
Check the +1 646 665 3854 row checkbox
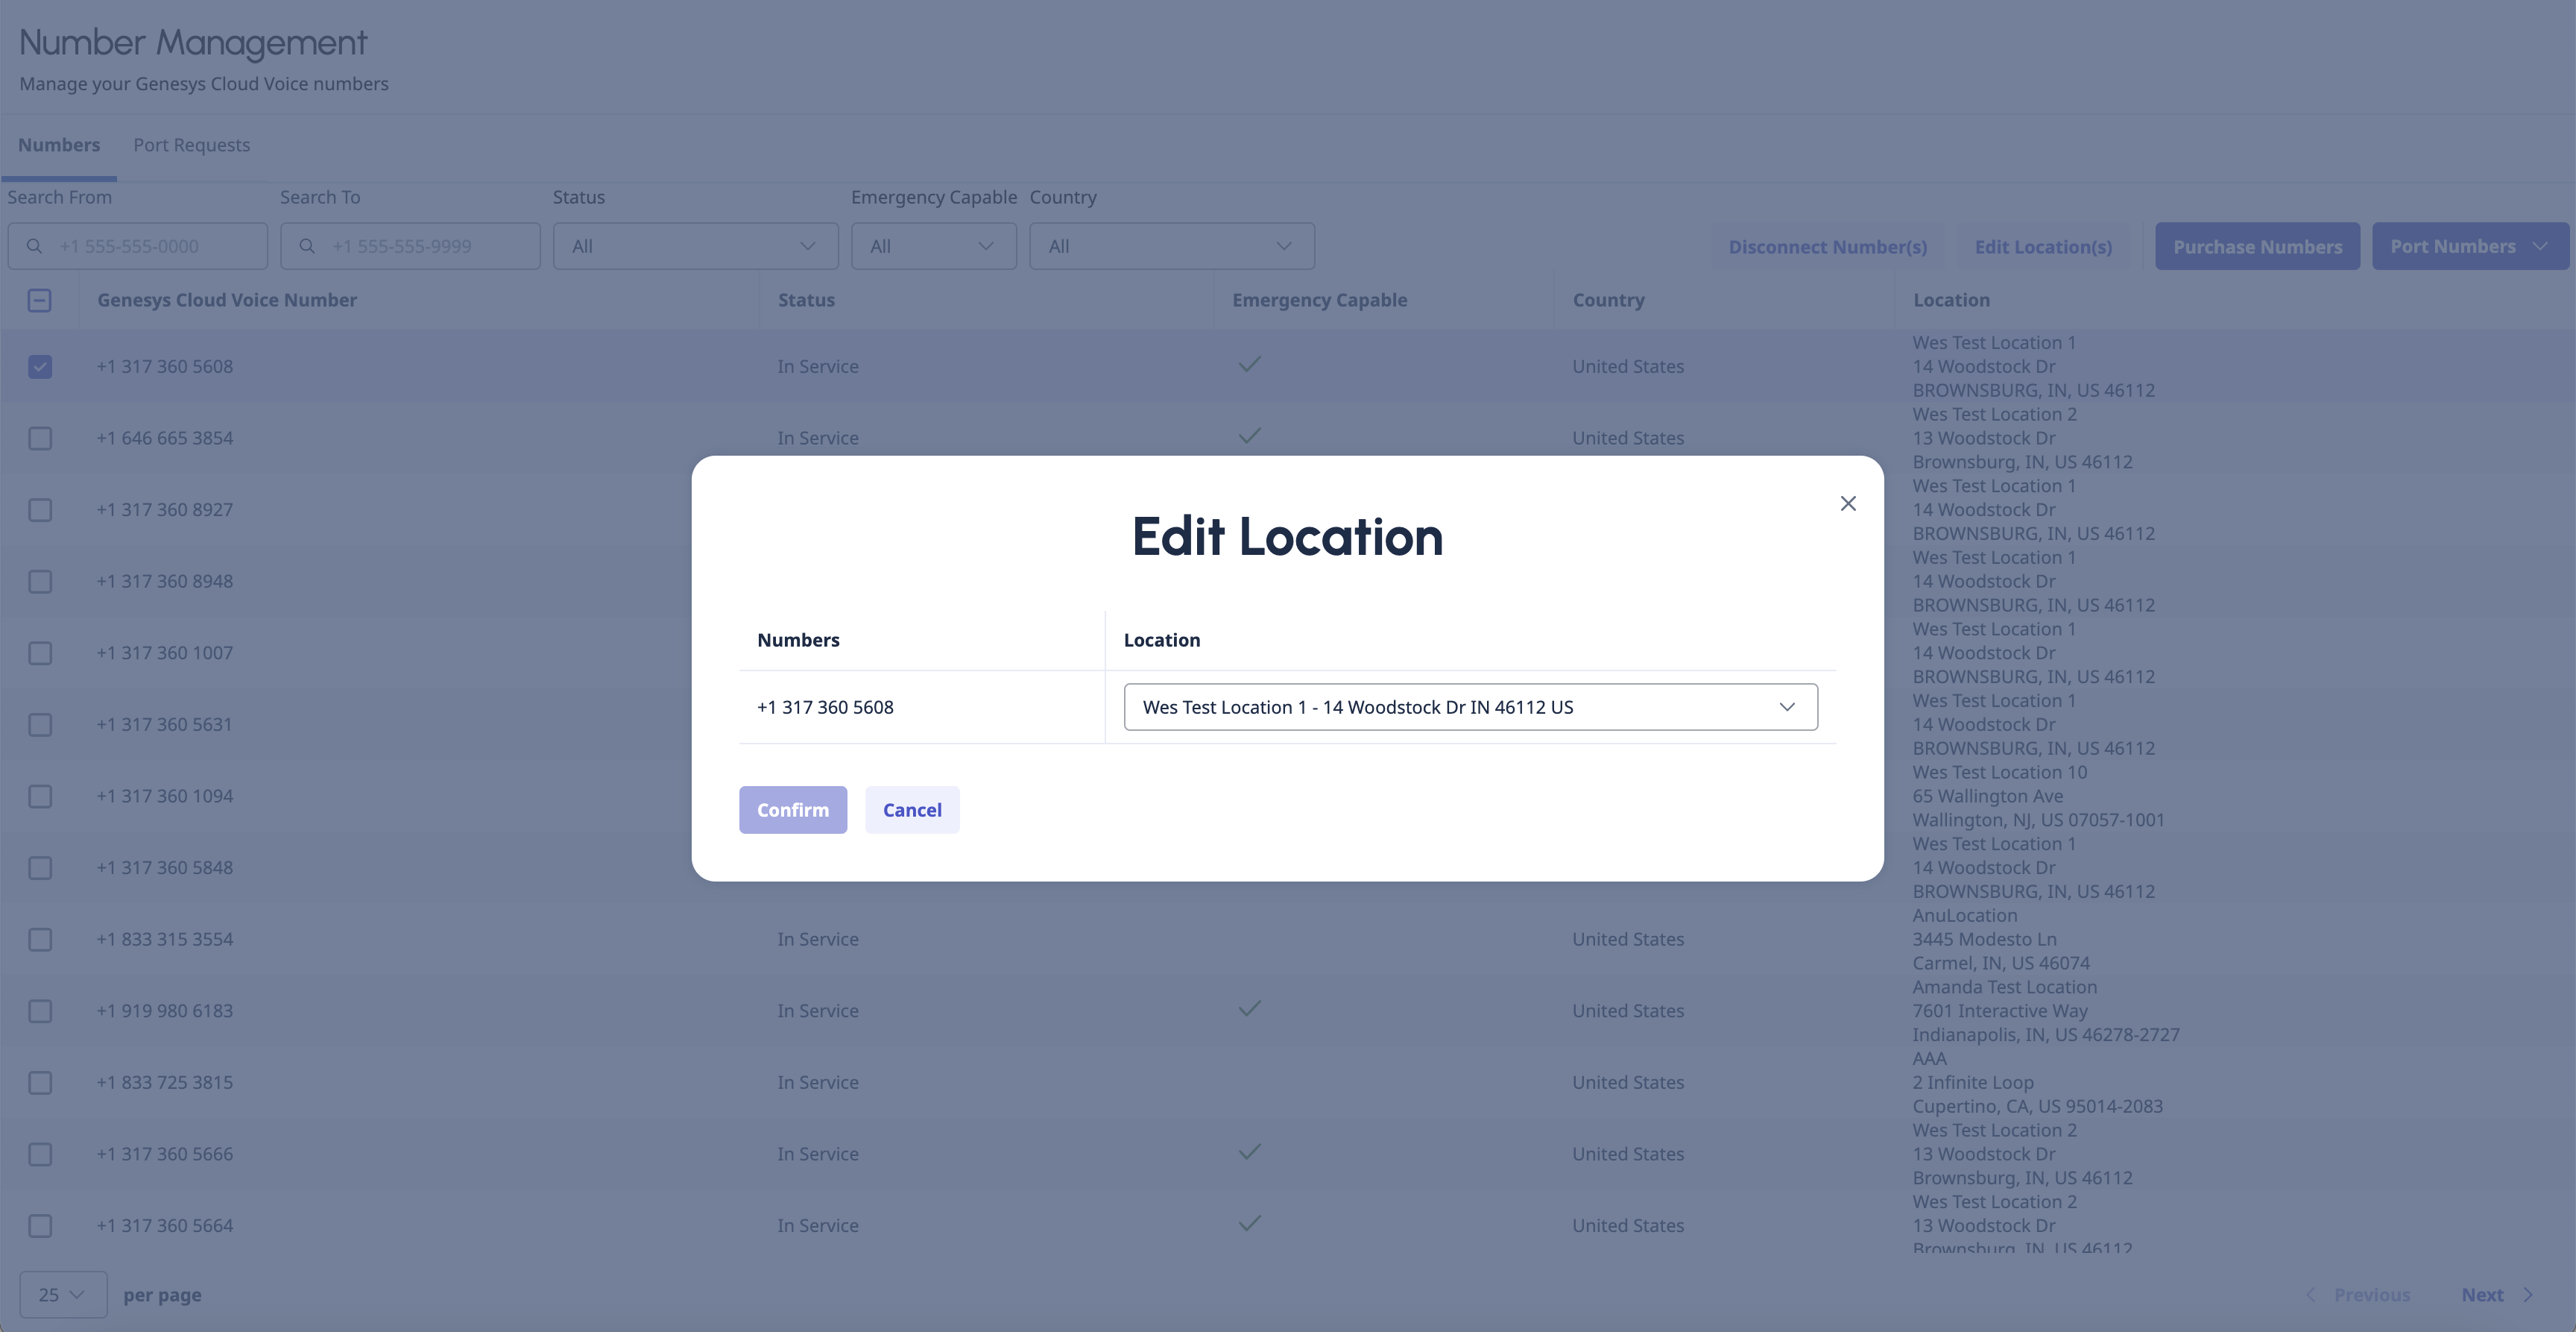(40, 439)
